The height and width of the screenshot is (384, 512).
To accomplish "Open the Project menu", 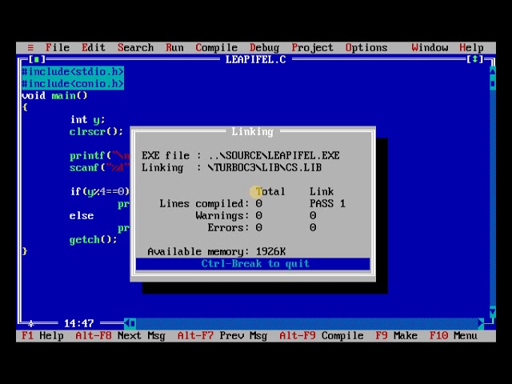I will pyautogui.click(x=312, y=47).
